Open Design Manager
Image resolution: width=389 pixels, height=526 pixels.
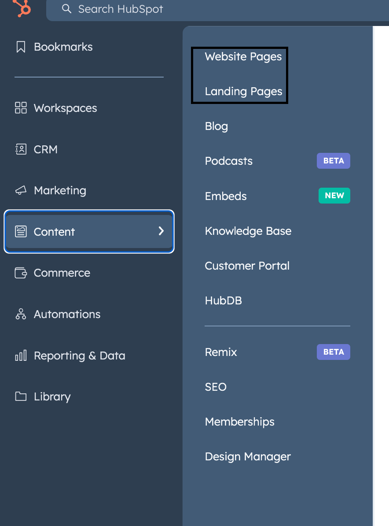coord(248,456)
